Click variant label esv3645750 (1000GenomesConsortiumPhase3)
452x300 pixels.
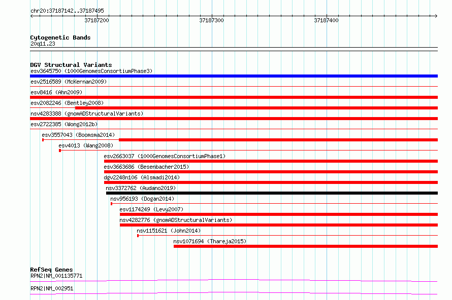pyautogui.click(x=91, y=71)
